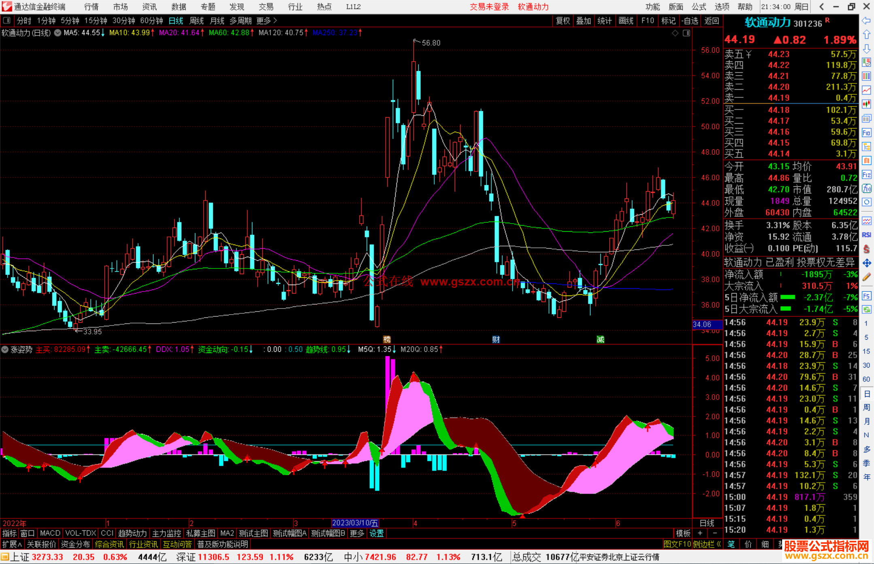The width and height of the screenshot is (874, 564).
Task: Click the candlestick chart icon in right sidebar
Action: [866, 104]
